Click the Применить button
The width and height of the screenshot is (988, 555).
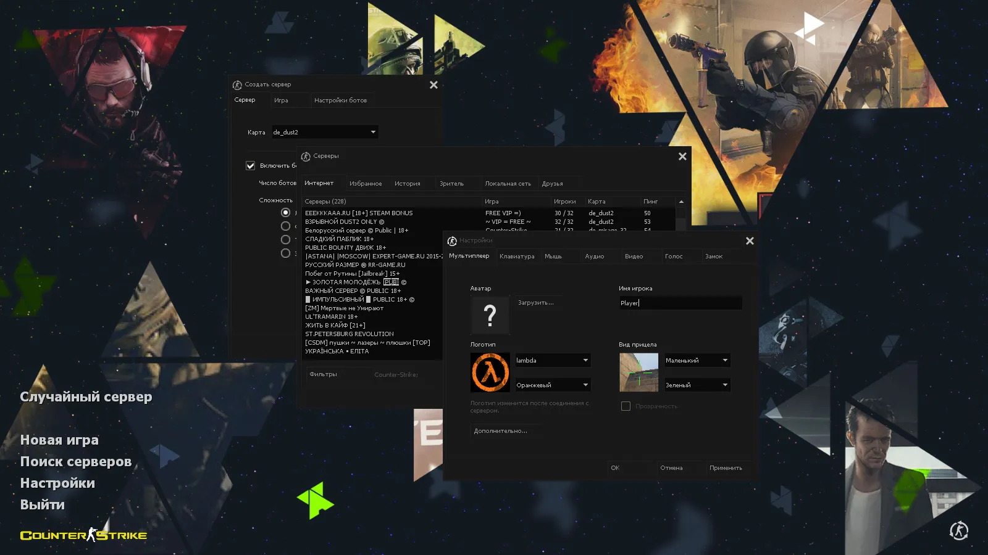pos(727,467)
